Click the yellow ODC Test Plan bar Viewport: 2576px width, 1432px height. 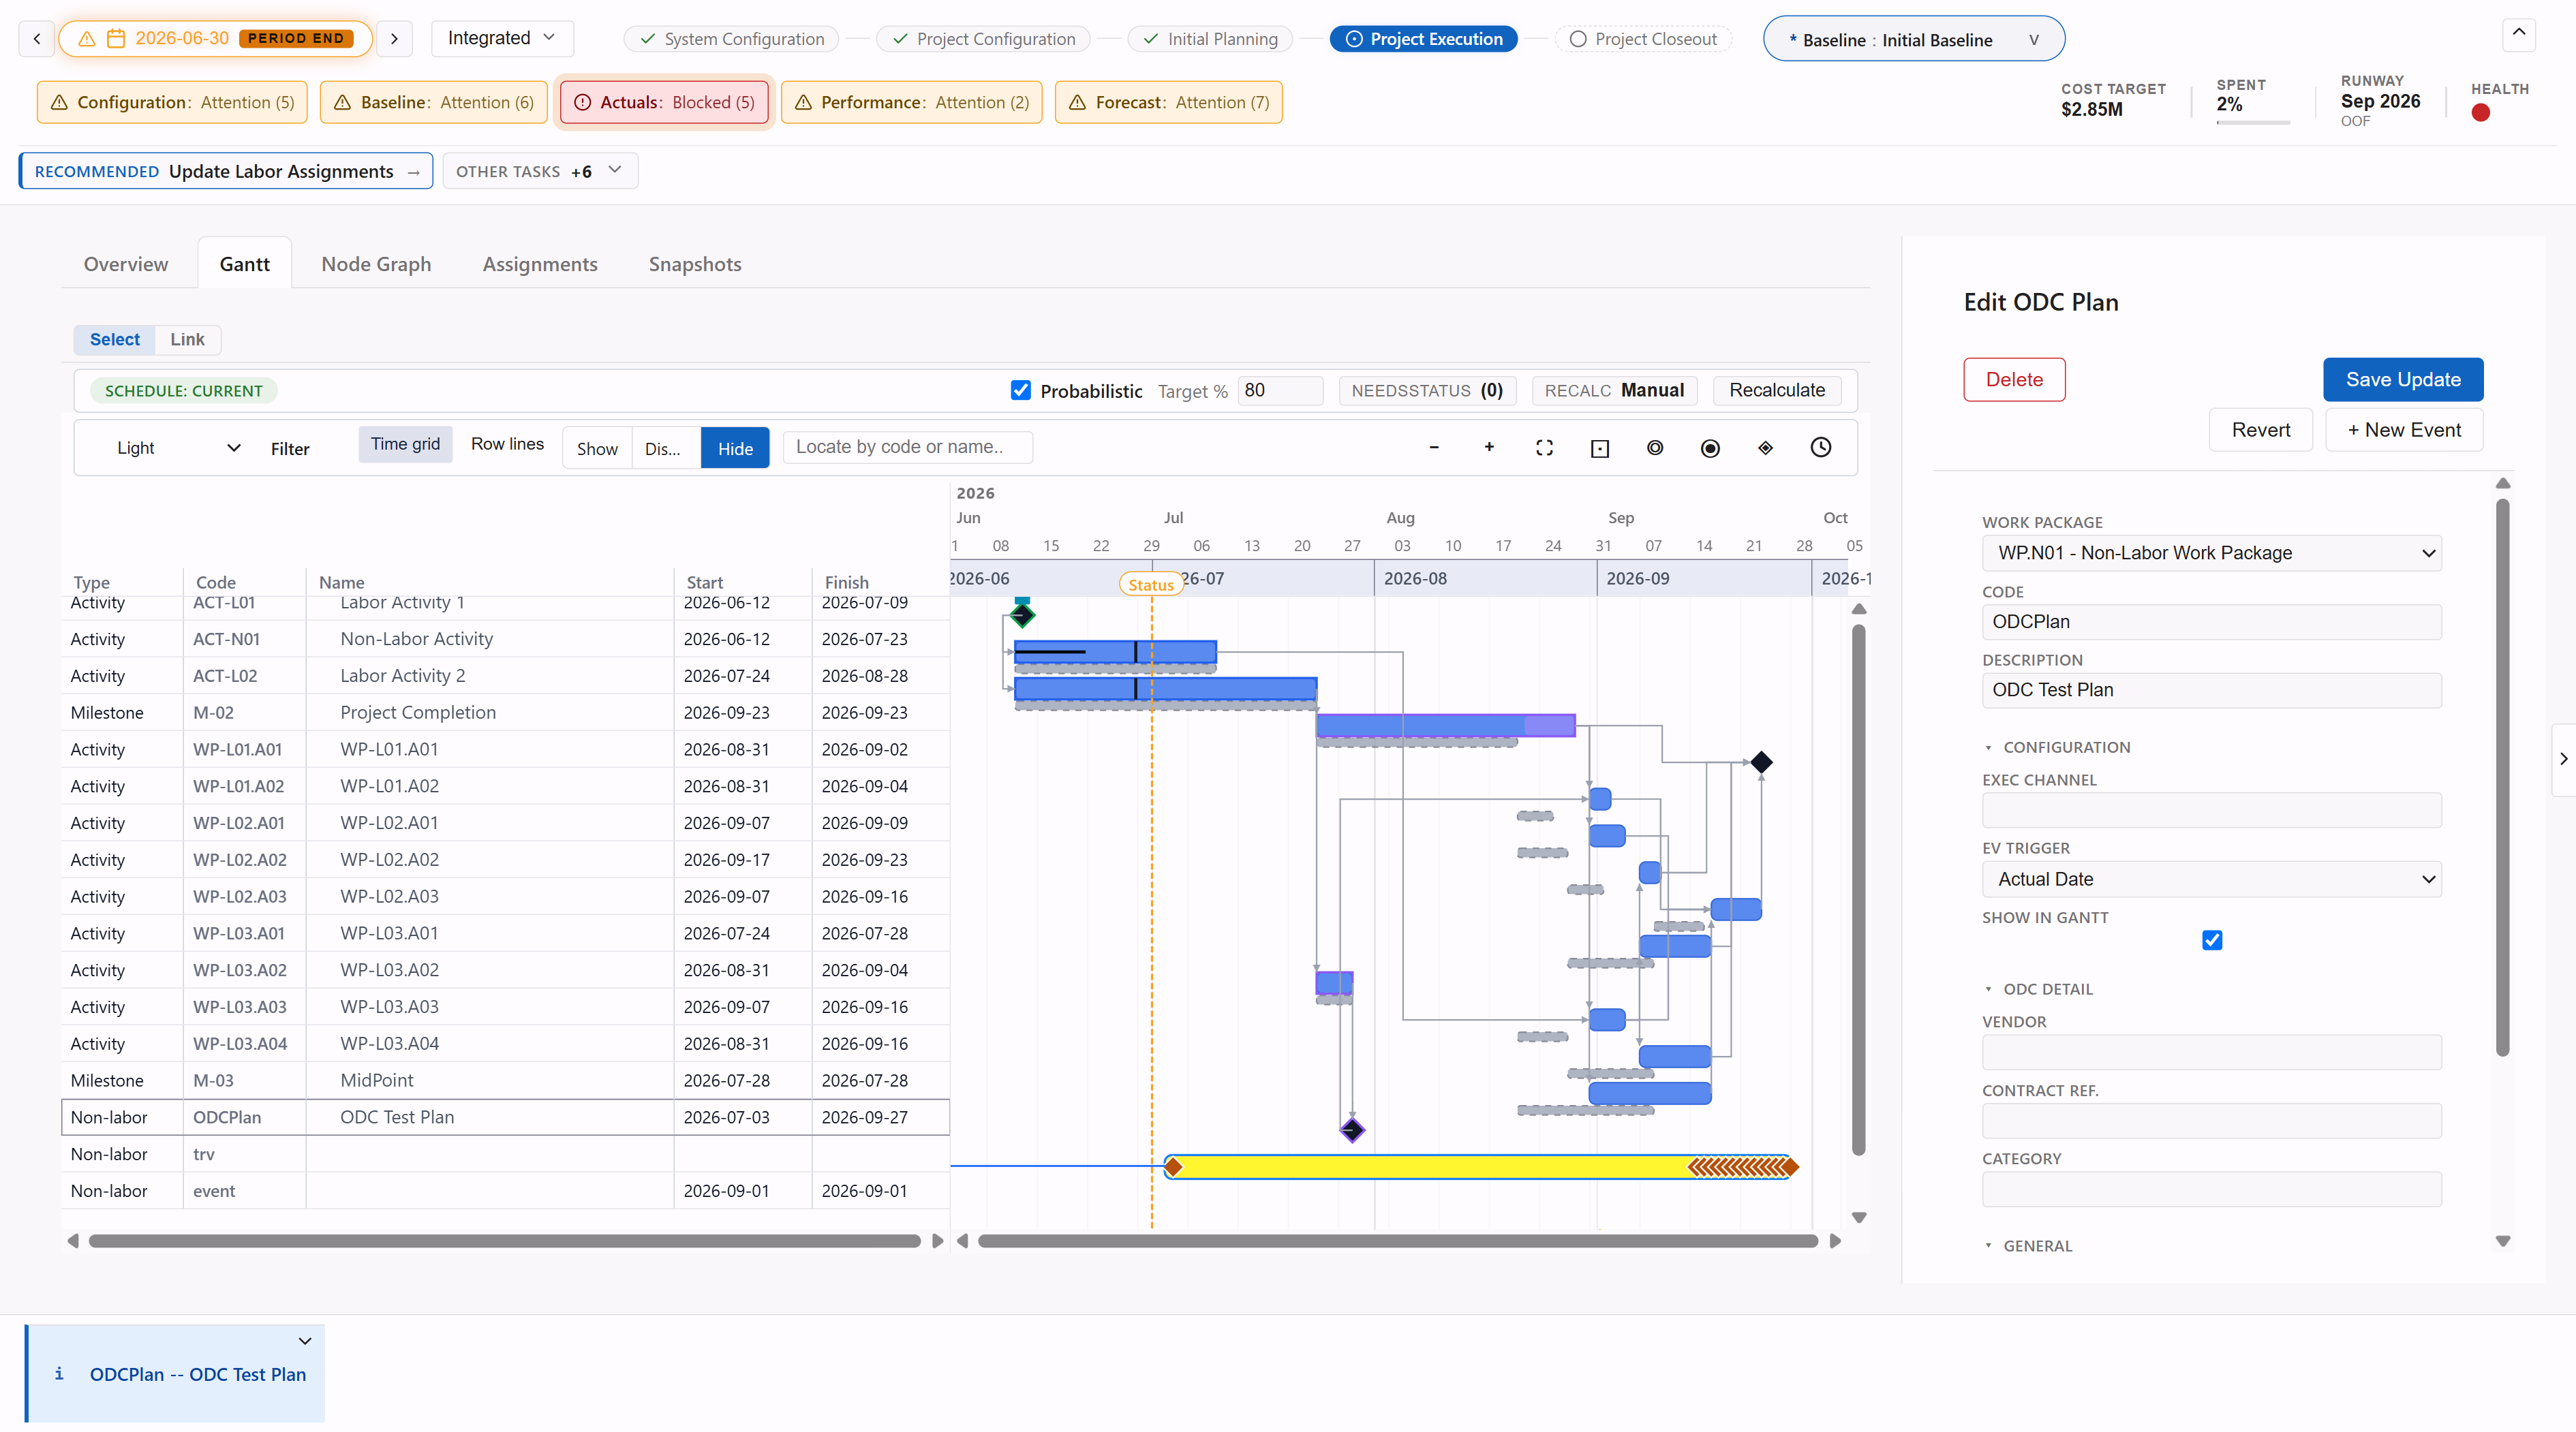coord(1480,1166)
